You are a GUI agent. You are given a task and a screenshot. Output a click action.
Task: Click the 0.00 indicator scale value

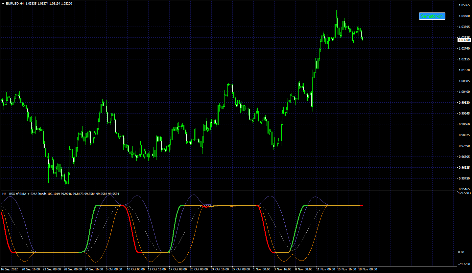461,252
